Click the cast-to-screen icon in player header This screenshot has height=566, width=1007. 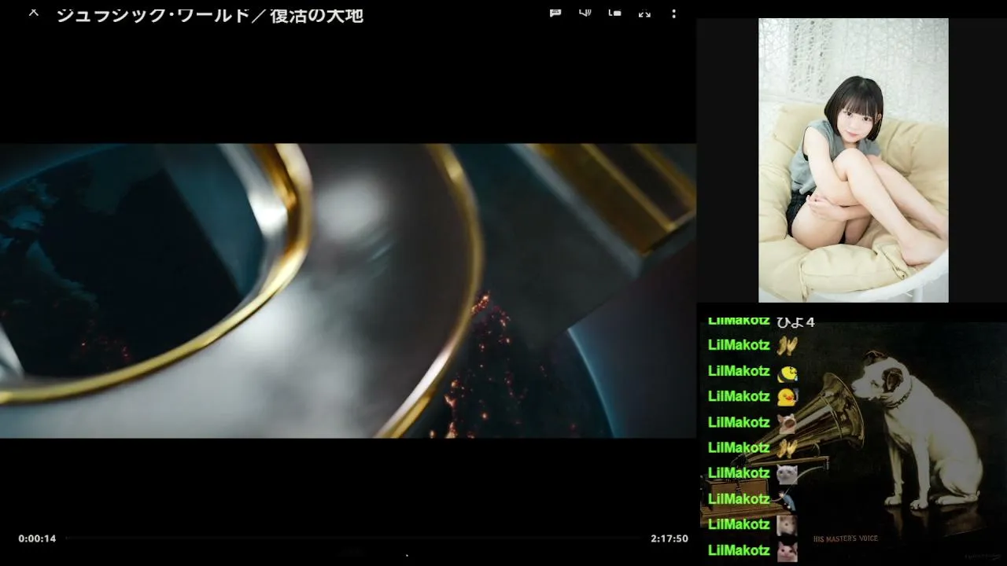[x=615, y=13]
